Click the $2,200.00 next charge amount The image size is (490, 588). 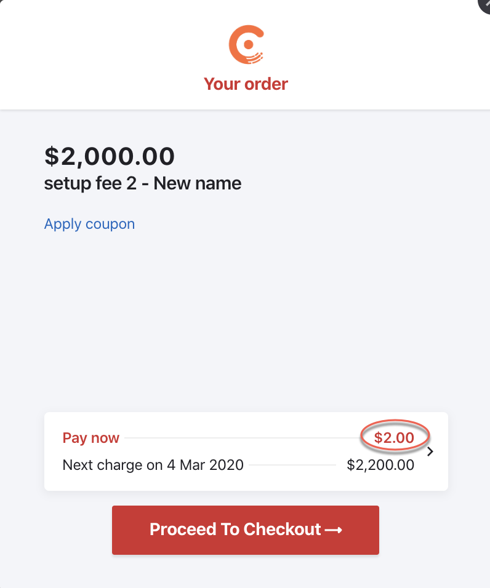380,465
